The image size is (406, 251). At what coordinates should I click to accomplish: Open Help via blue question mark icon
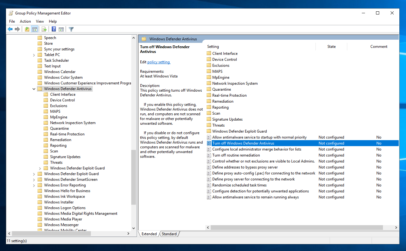point(54,29)
